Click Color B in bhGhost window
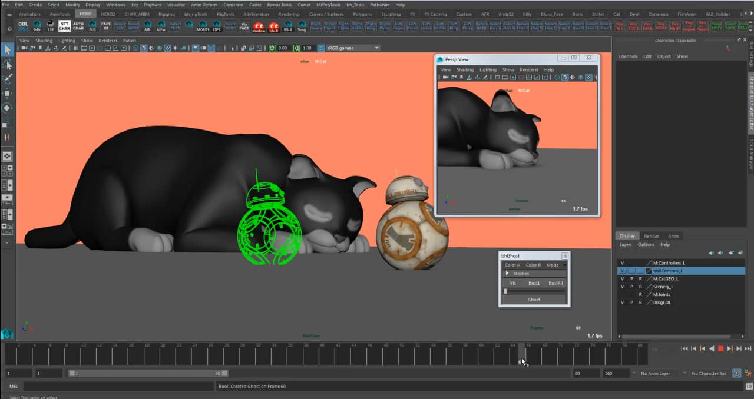This screenshot has width=754, height=399. [533, 265]
